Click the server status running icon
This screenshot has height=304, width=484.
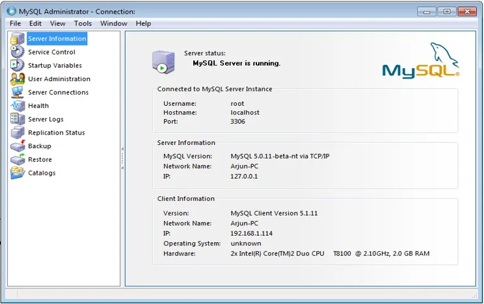163,62
